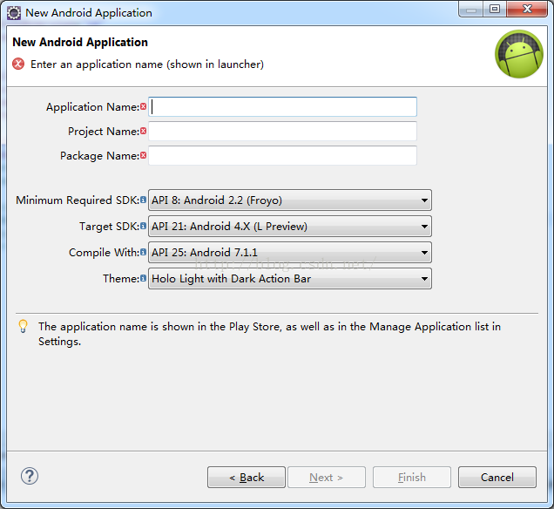Maximize the dialog window

(x=495, y=9)
